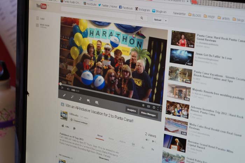
Task: Open the pencil edit info icon
Action: click(x=64, y=95)
